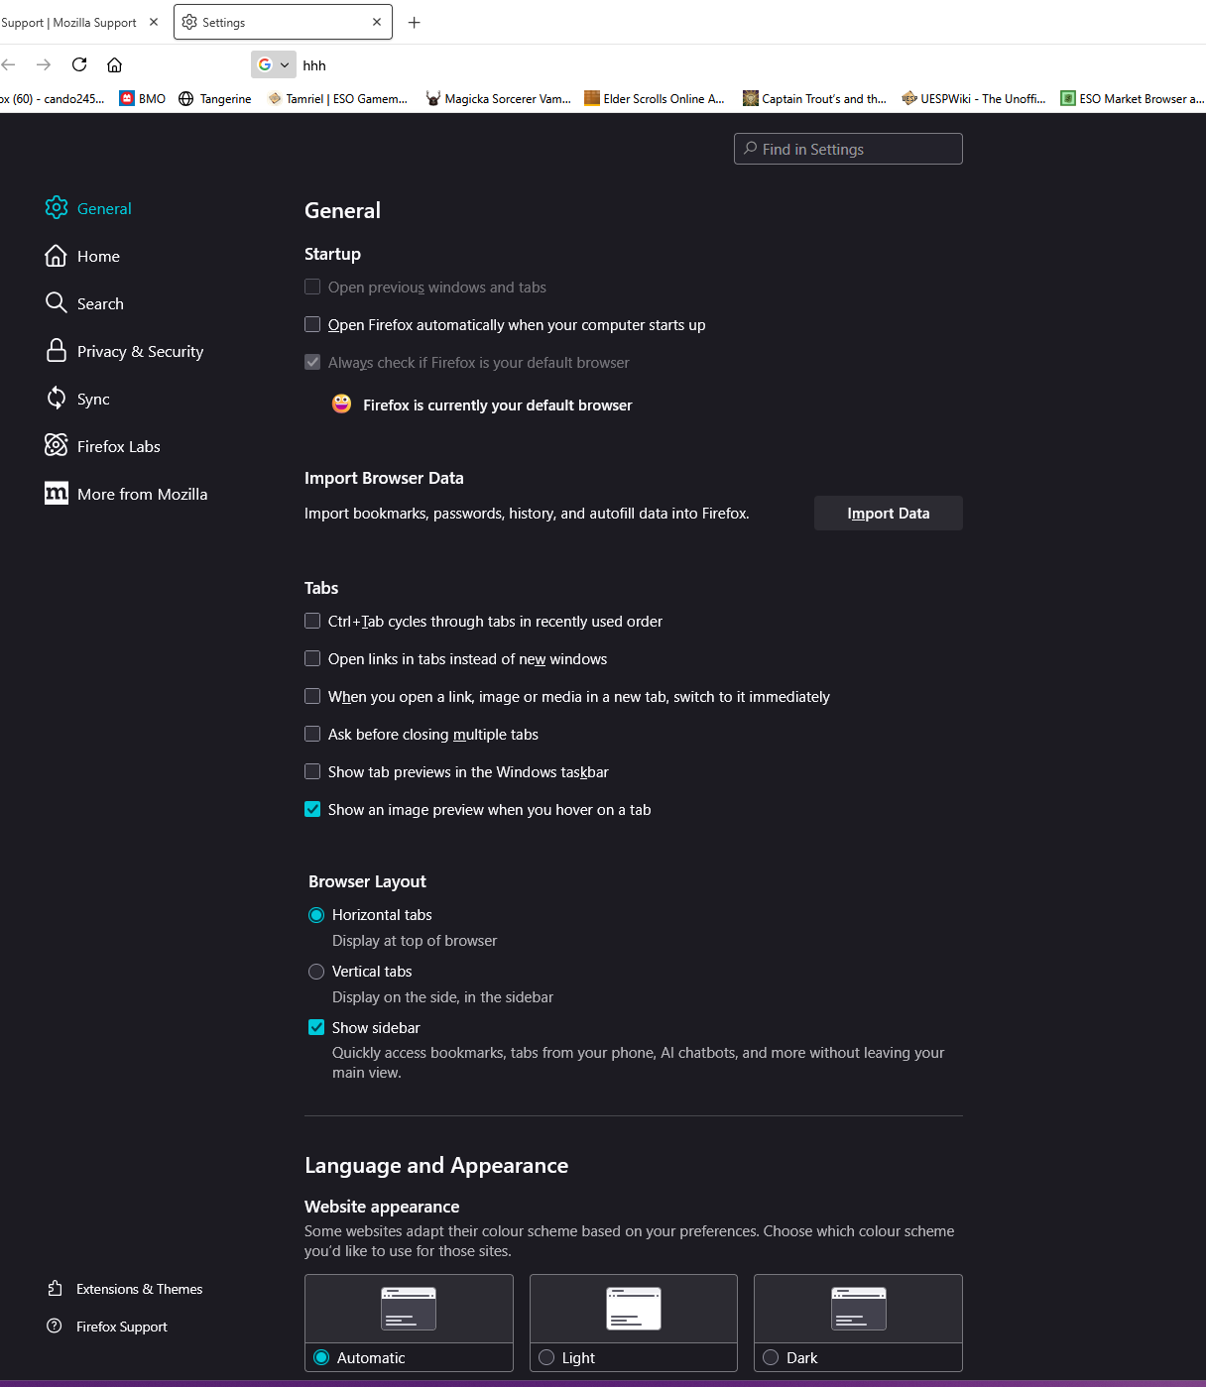Click the More from Mozilla logo icon
The height and width of the screenshot is (1387, 1206).
tap(57, 493)
